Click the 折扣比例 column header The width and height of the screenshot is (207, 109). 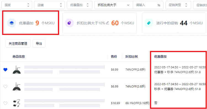click(132, 57)
